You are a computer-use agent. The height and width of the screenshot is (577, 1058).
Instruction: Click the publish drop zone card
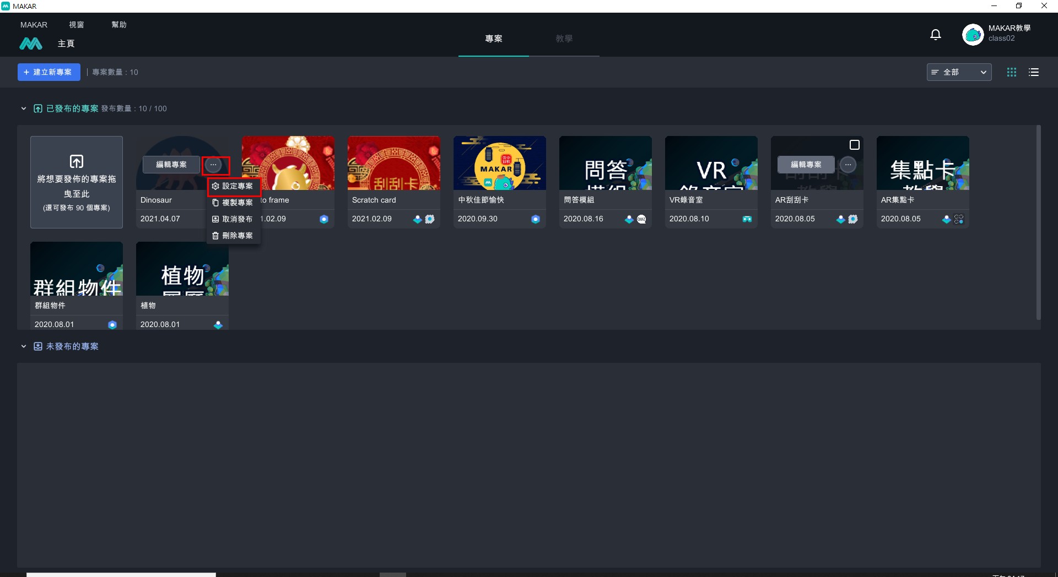pyautogui.click(x=77, y=182)
